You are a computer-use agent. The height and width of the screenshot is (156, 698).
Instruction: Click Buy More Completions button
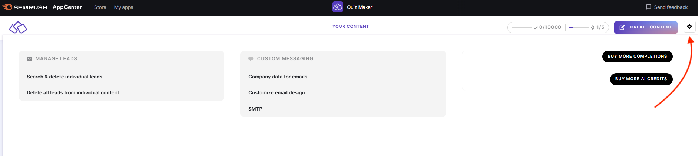pos(637,57)
